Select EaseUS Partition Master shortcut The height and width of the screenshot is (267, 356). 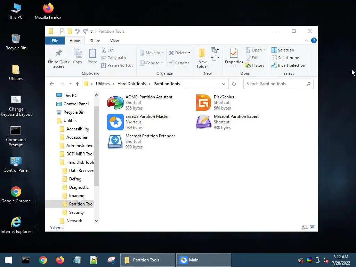tap(138, 122)
